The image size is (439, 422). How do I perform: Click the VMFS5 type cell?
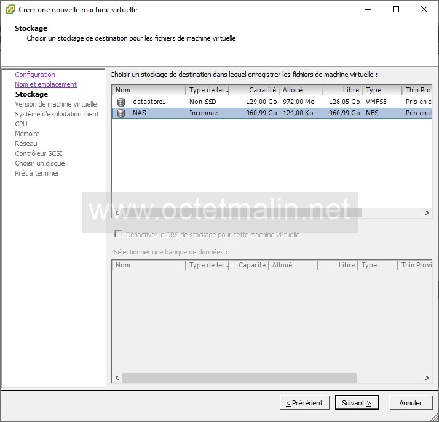tap(376, 102)
